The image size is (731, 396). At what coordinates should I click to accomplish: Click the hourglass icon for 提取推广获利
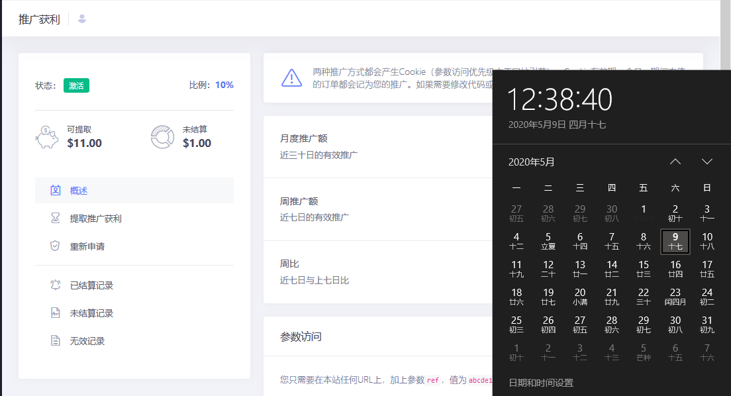(x=56, y=219)
